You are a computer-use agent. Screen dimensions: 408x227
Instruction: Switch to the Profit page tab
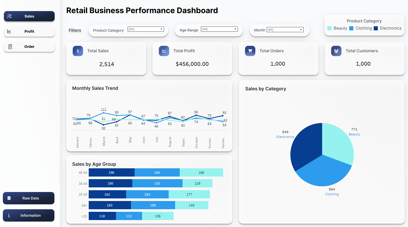pyautogui.click(x=29, y=31)
